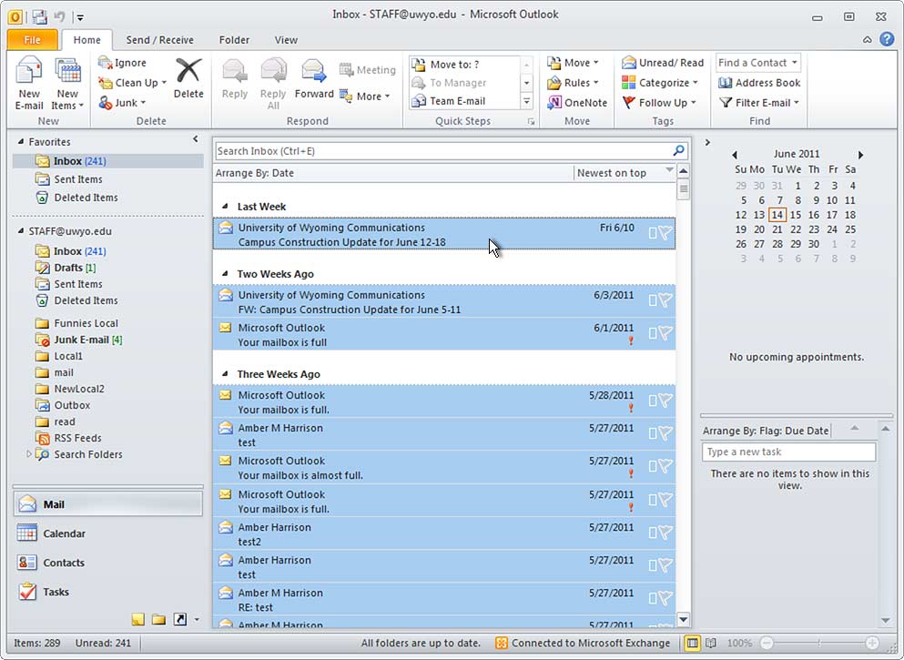Open the Funnies Local folder
Screen dimensions: 904x660
coord(86,323)
